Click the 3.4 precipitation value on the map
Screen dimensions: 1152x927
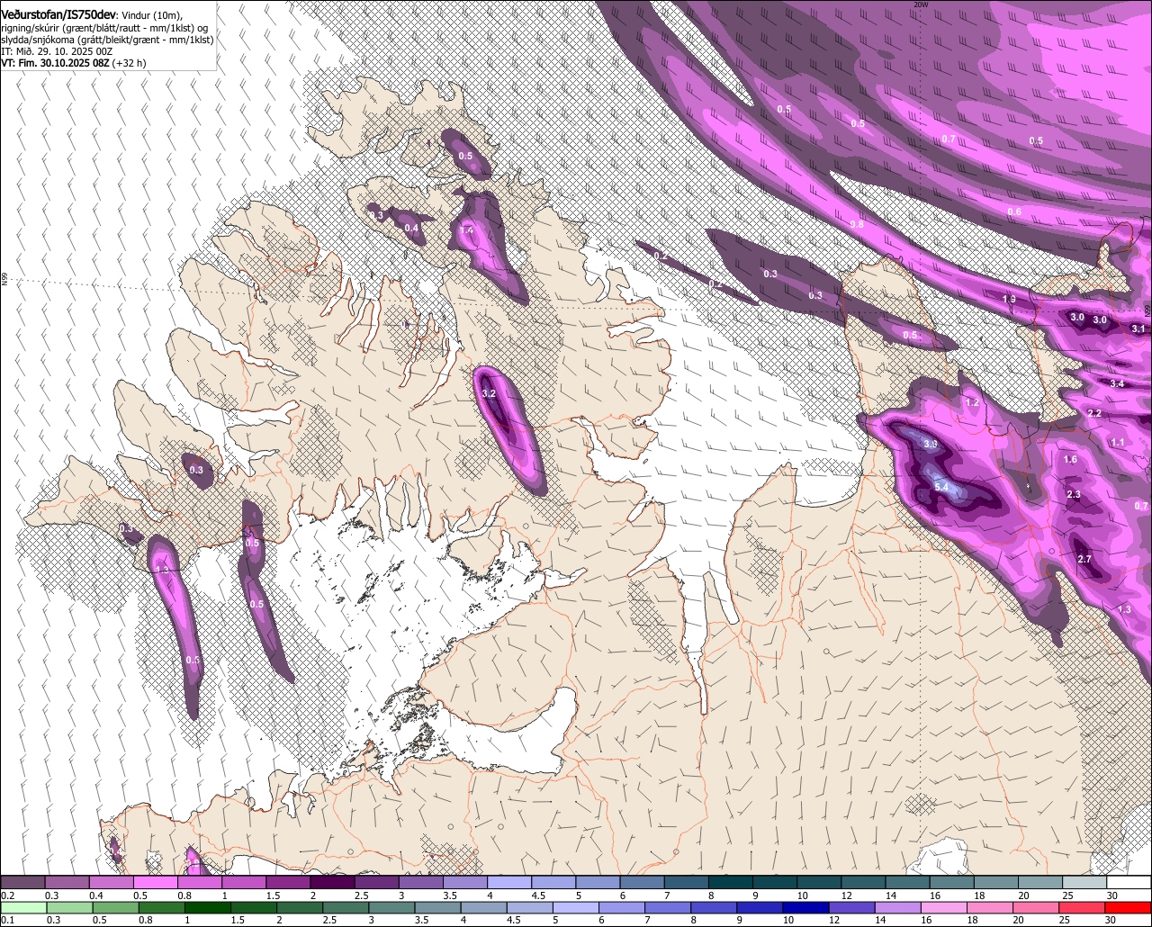click(1117, 383)
